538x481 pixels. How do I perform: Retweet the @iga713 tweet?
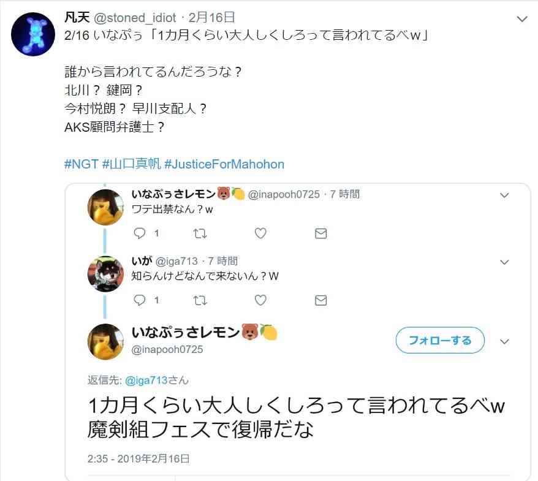coord(200,300)
